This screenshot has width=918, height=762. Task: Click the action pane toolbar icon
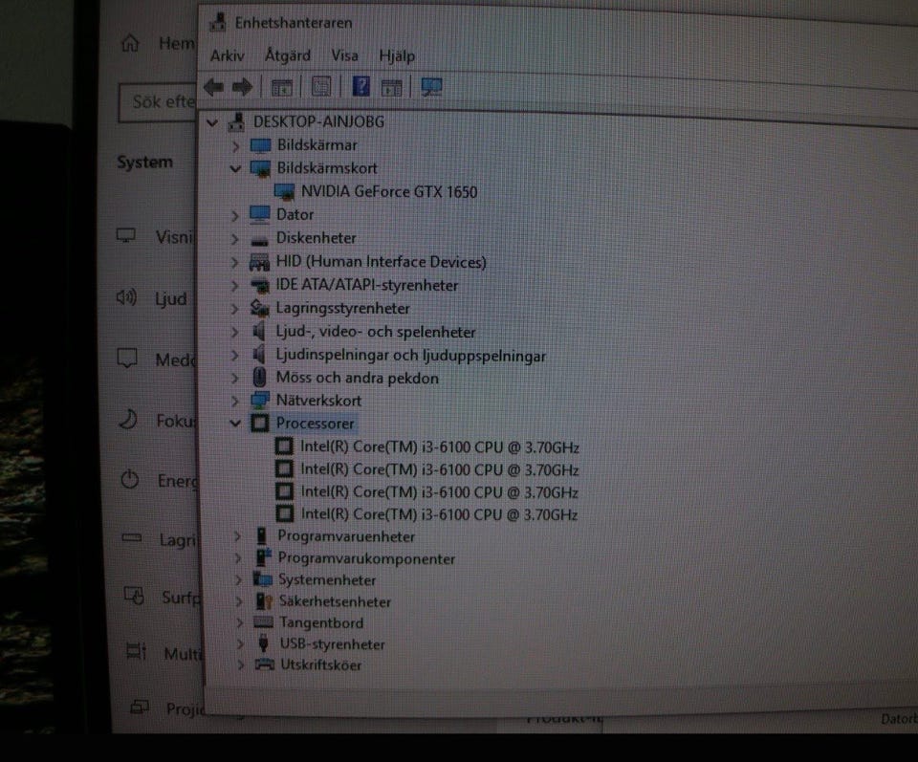pos(392,88)
